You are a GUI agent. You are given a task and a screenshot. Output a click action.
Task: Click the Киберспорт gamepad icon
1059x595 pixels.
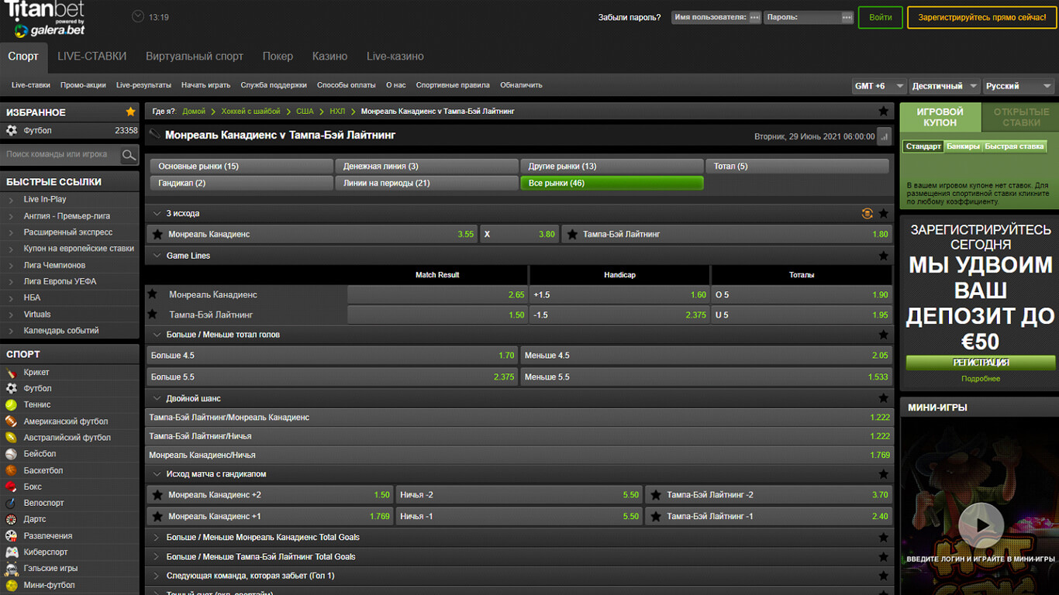click(12, 552)
